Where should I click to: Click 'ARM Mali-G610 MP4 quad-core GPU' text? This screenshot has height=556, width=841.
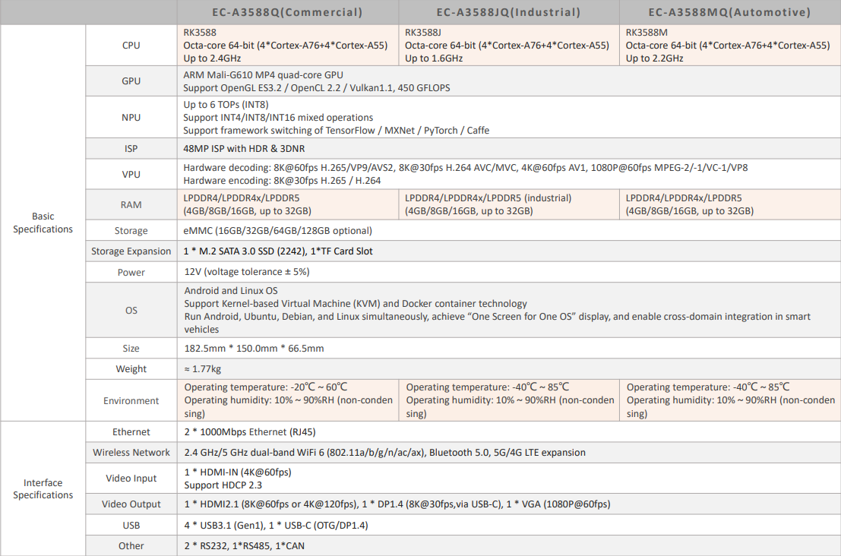click(263, 75)
